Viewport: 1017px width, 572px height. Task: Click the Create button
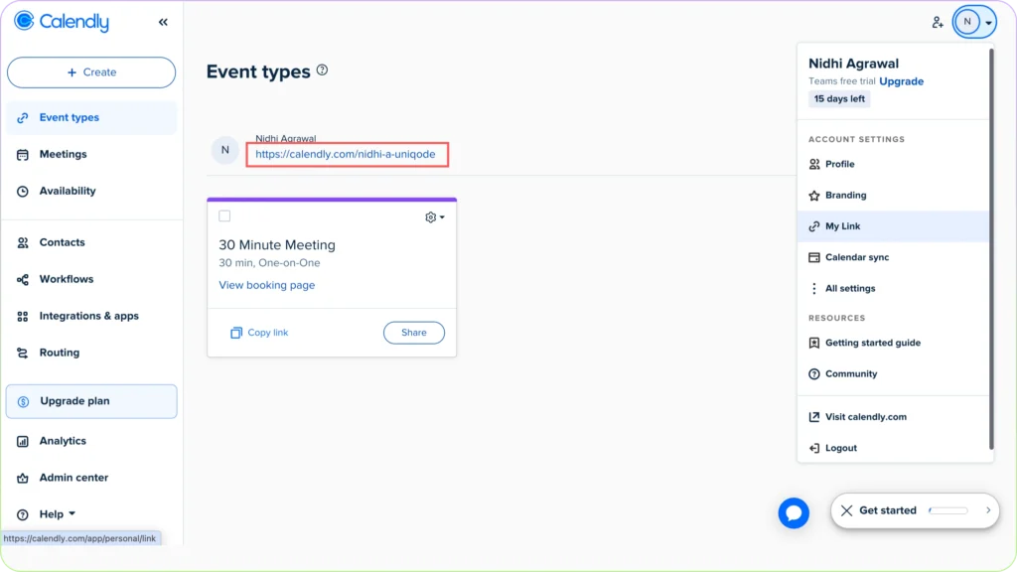coord(90,71)
